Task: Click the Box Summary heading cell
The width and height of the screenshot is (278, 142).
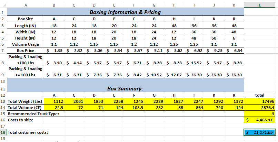Action: click(126, 85)
